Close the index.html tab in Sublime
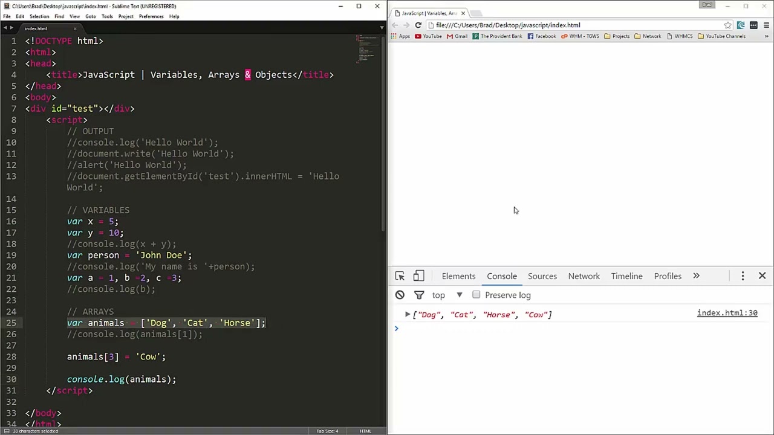 point(75,28)
